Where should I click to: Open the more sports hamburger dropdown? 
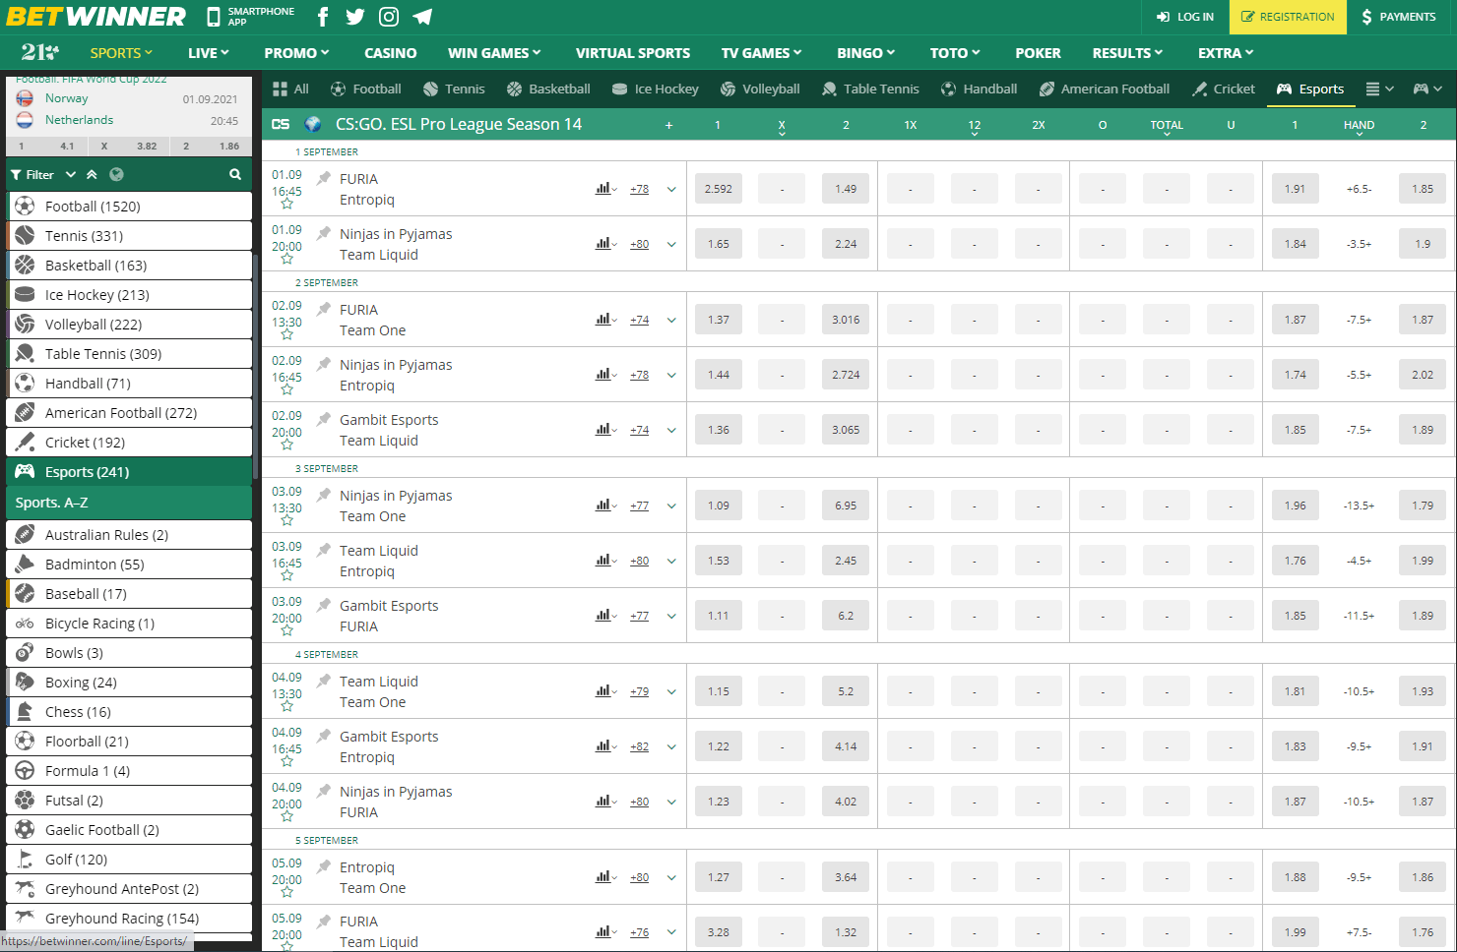pos(1379,89)
